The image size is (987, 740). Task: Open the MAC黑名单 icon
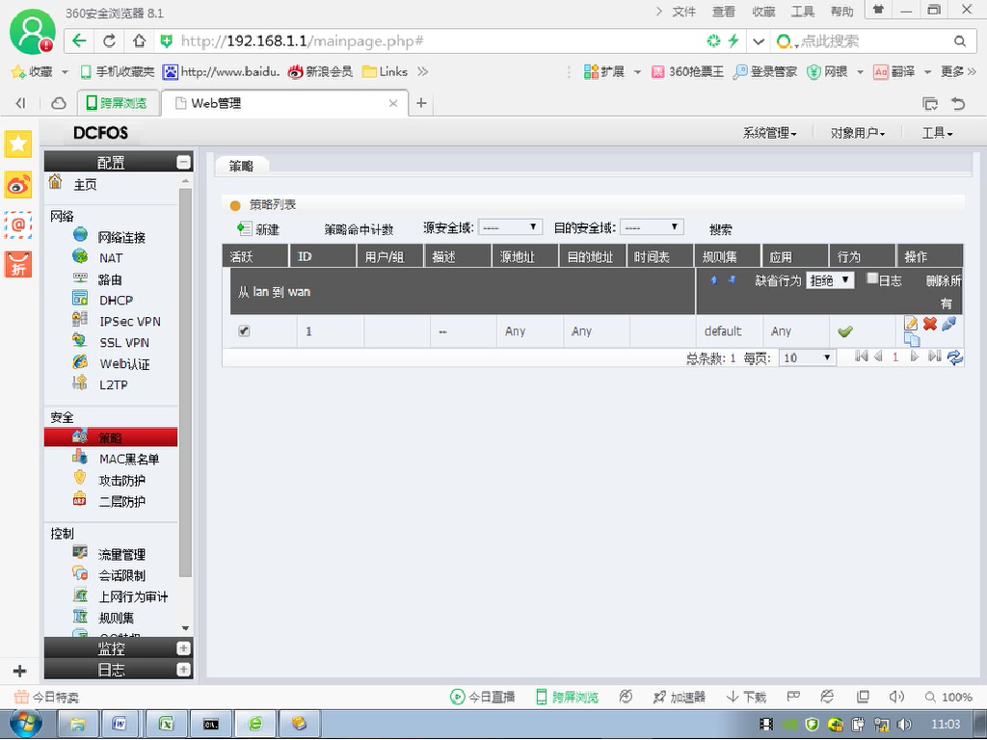click(80, 457)
